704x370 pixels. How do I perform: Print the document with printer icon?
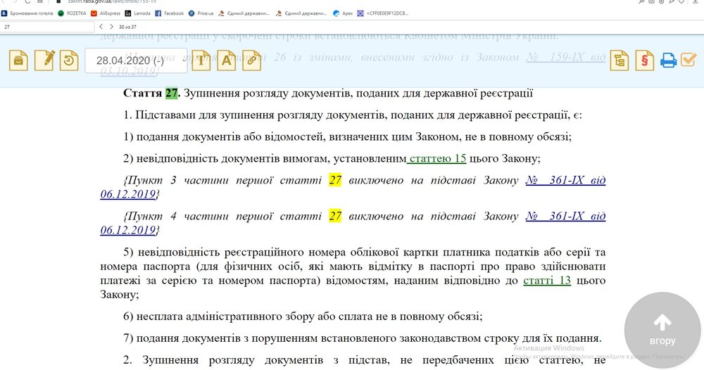(x=668, y=60)
